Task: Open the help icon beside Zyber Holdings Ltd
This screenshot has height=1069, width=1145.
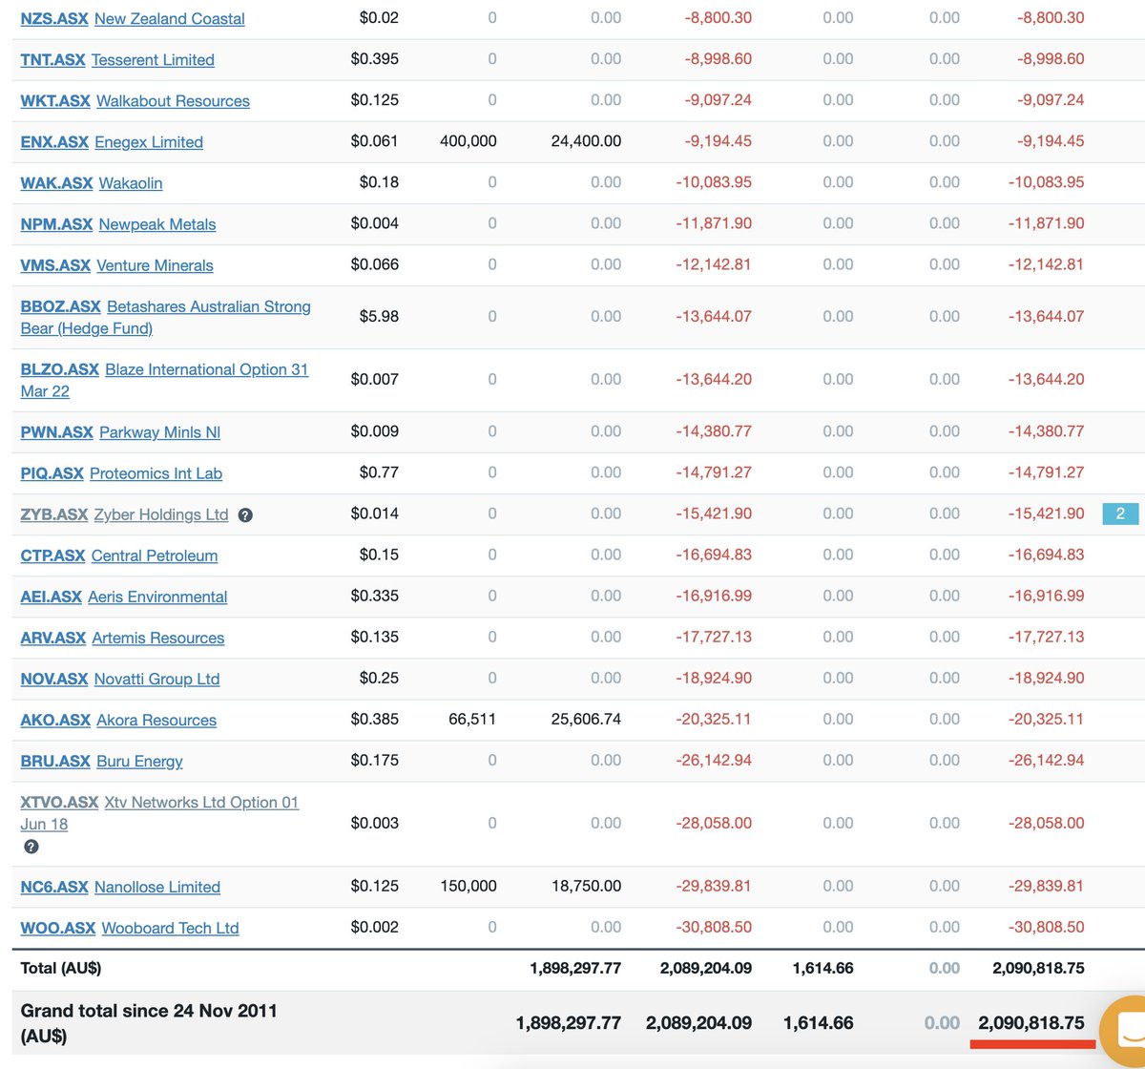Action: 245,515
